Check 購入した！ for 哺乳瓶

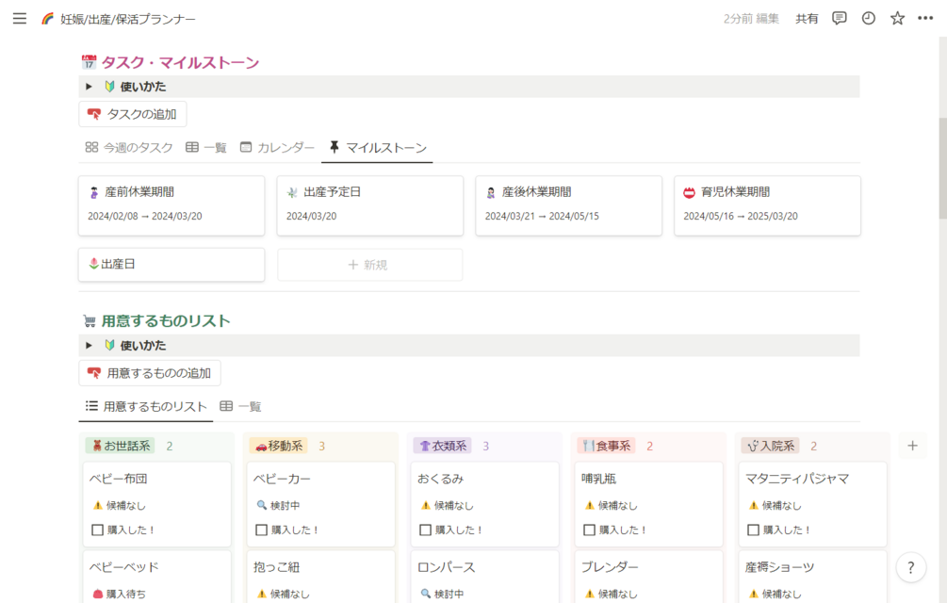coord(590,530)
